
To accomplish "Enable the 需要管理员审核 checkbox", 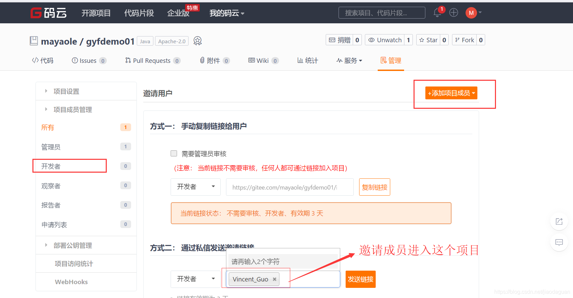I will point(174,153).
